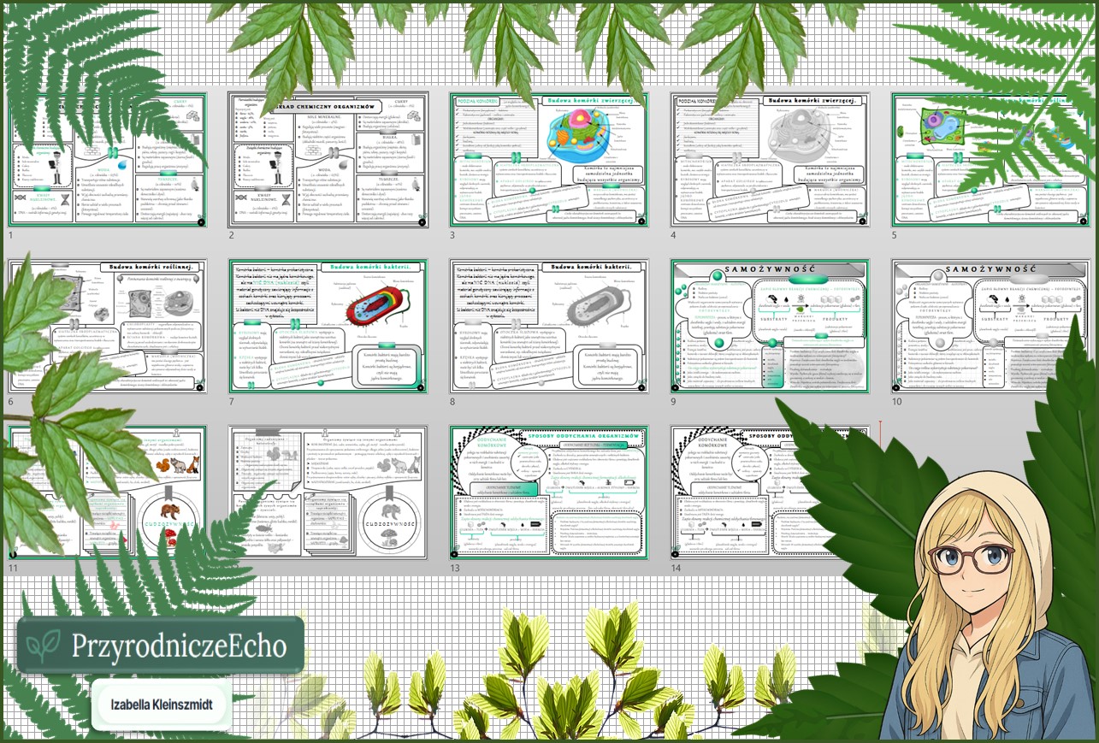Click the leaf sprout icon in the logo
This screenshot has width=1099, height=743.
tap(43, 646)
